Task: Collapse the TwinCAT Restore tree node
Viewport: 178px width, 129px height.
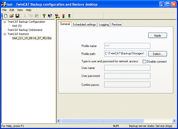Action: pos(5,34)
